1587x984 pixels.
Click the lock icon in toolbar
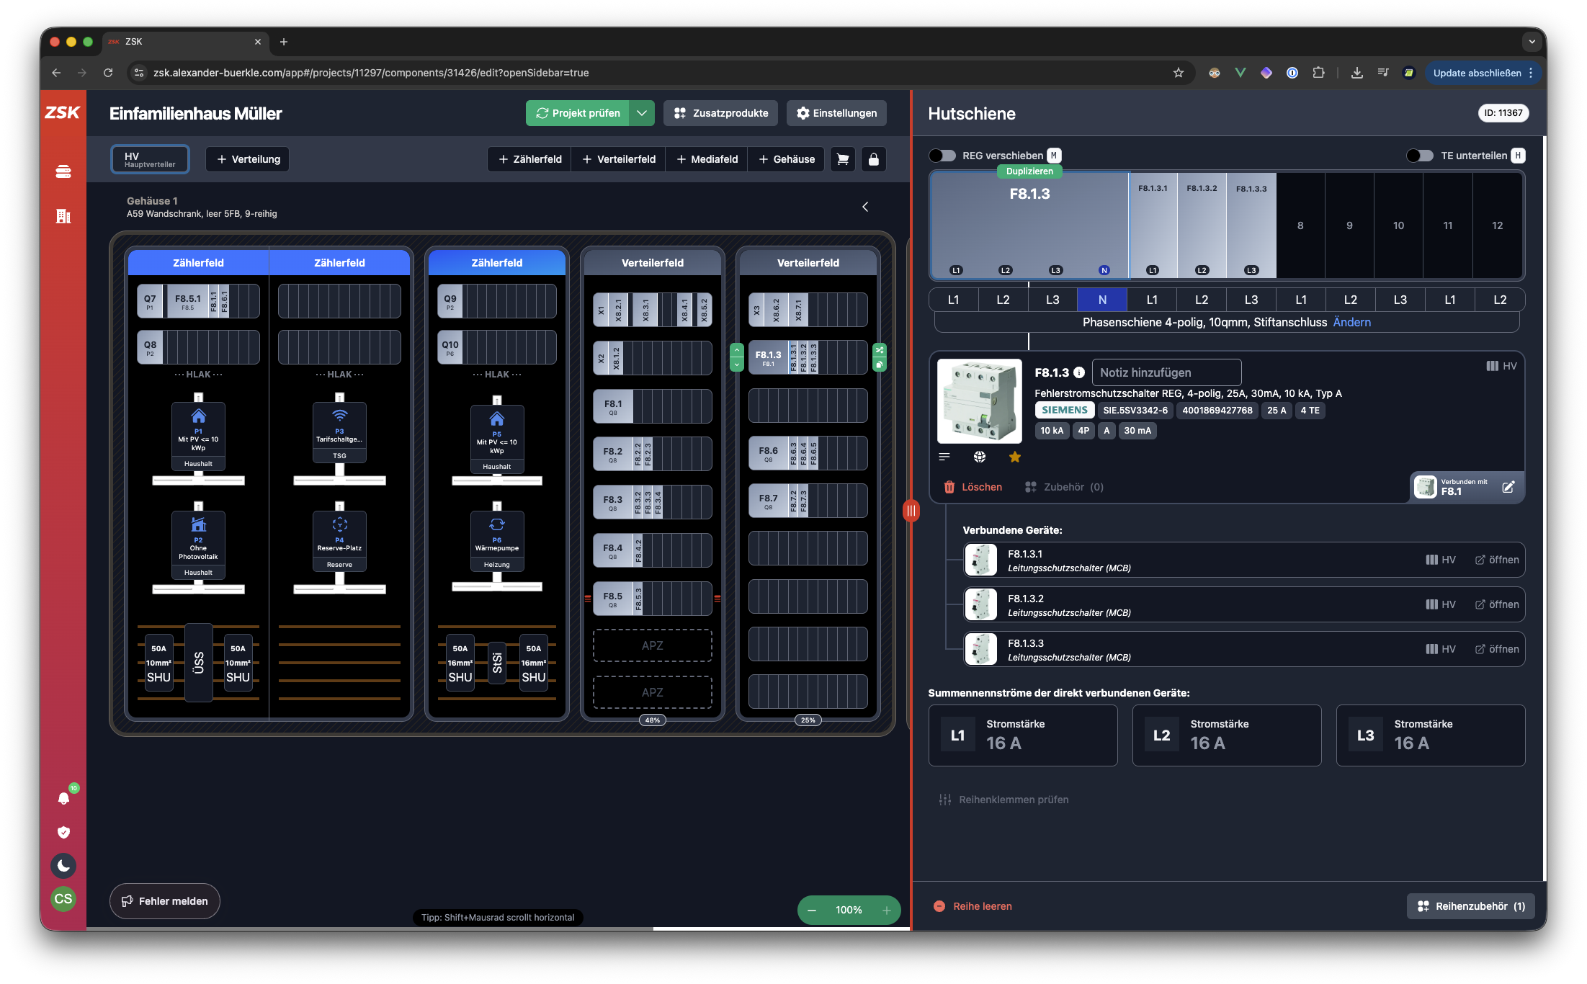click(873, 159)
